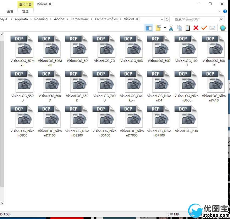
Task: Select the VisionLOG_NikonD3100 profile file
Action: [50, 121]
